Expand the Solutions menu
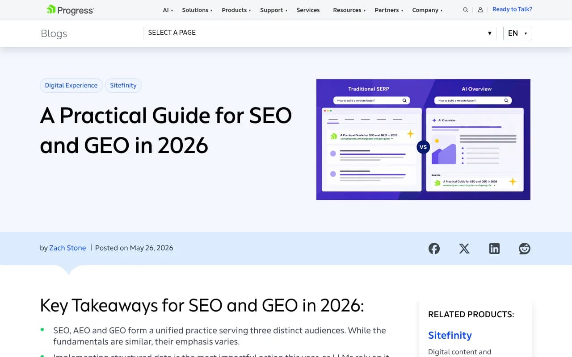 point(197,10)
